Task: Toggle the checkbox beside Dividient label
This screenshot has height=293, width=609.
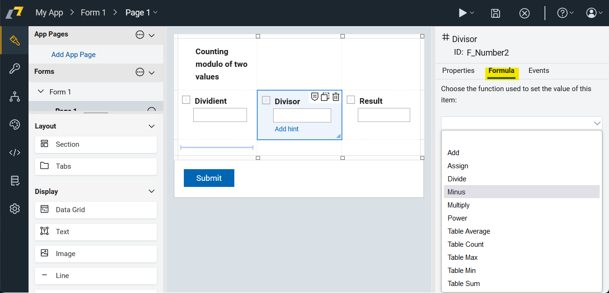Action: (x=186, y=100)
